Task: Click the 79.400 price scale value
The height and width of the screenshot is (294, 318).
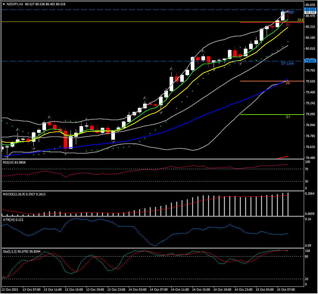Action: pyautogui.click(x=310, y=92)
